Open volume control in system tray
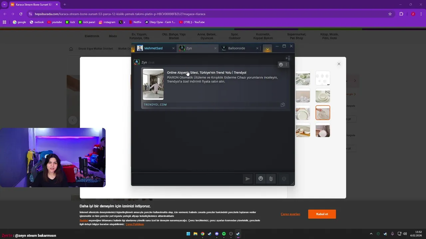 coord(405,234)
